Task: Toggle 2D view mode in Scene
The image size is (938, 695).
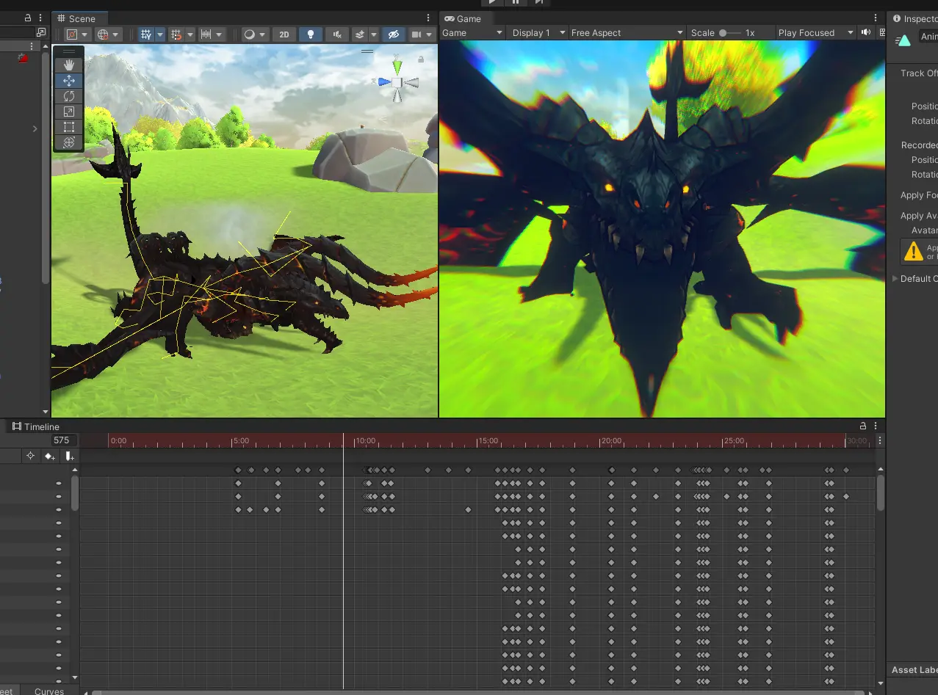Action: pyautogui.click(x=284, y=34)
